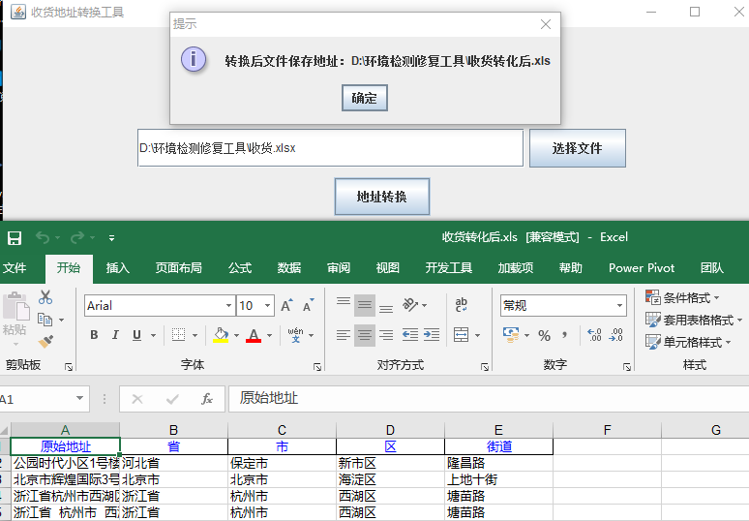
Task: Switch to the 数据 tab
Action: [289, 267]
